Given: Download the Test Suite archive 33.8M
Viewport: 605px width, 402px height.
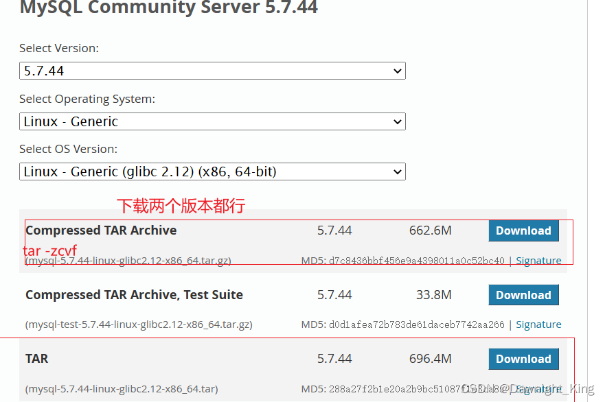Looking at the screenshot, I should point(523,295).
